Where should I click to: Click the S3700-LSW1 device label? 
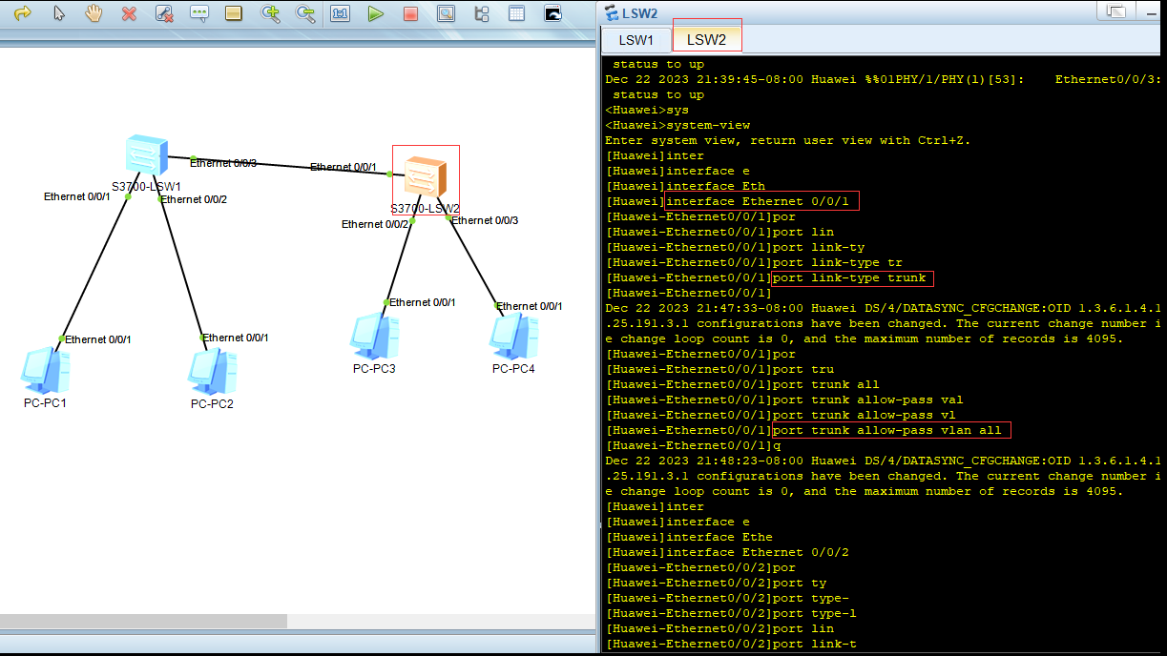click(x=146, y=186)
